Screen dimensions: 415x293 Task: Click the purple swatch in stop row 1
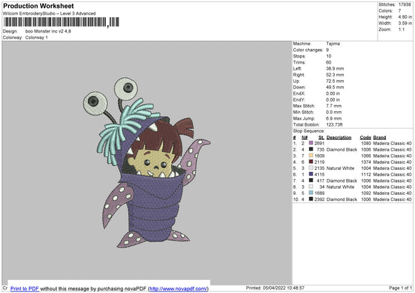(311, 143)
